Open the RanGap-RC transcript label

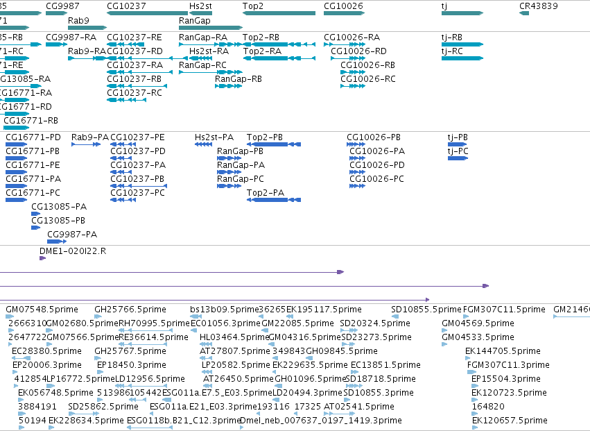[203, 65]
